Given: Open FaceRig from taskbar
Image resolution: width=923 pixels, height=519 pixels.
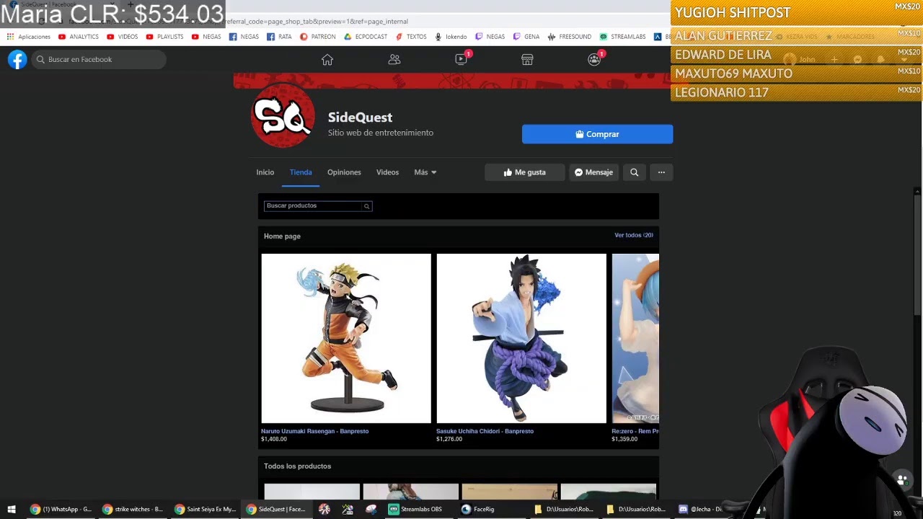Looking at the screenshot, I should click(x=478, y=509).
